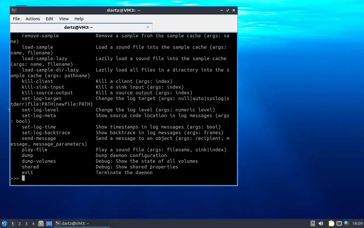Screen dimensions: 364x228
Task: Open the View menu
Action: click(64, 19)
